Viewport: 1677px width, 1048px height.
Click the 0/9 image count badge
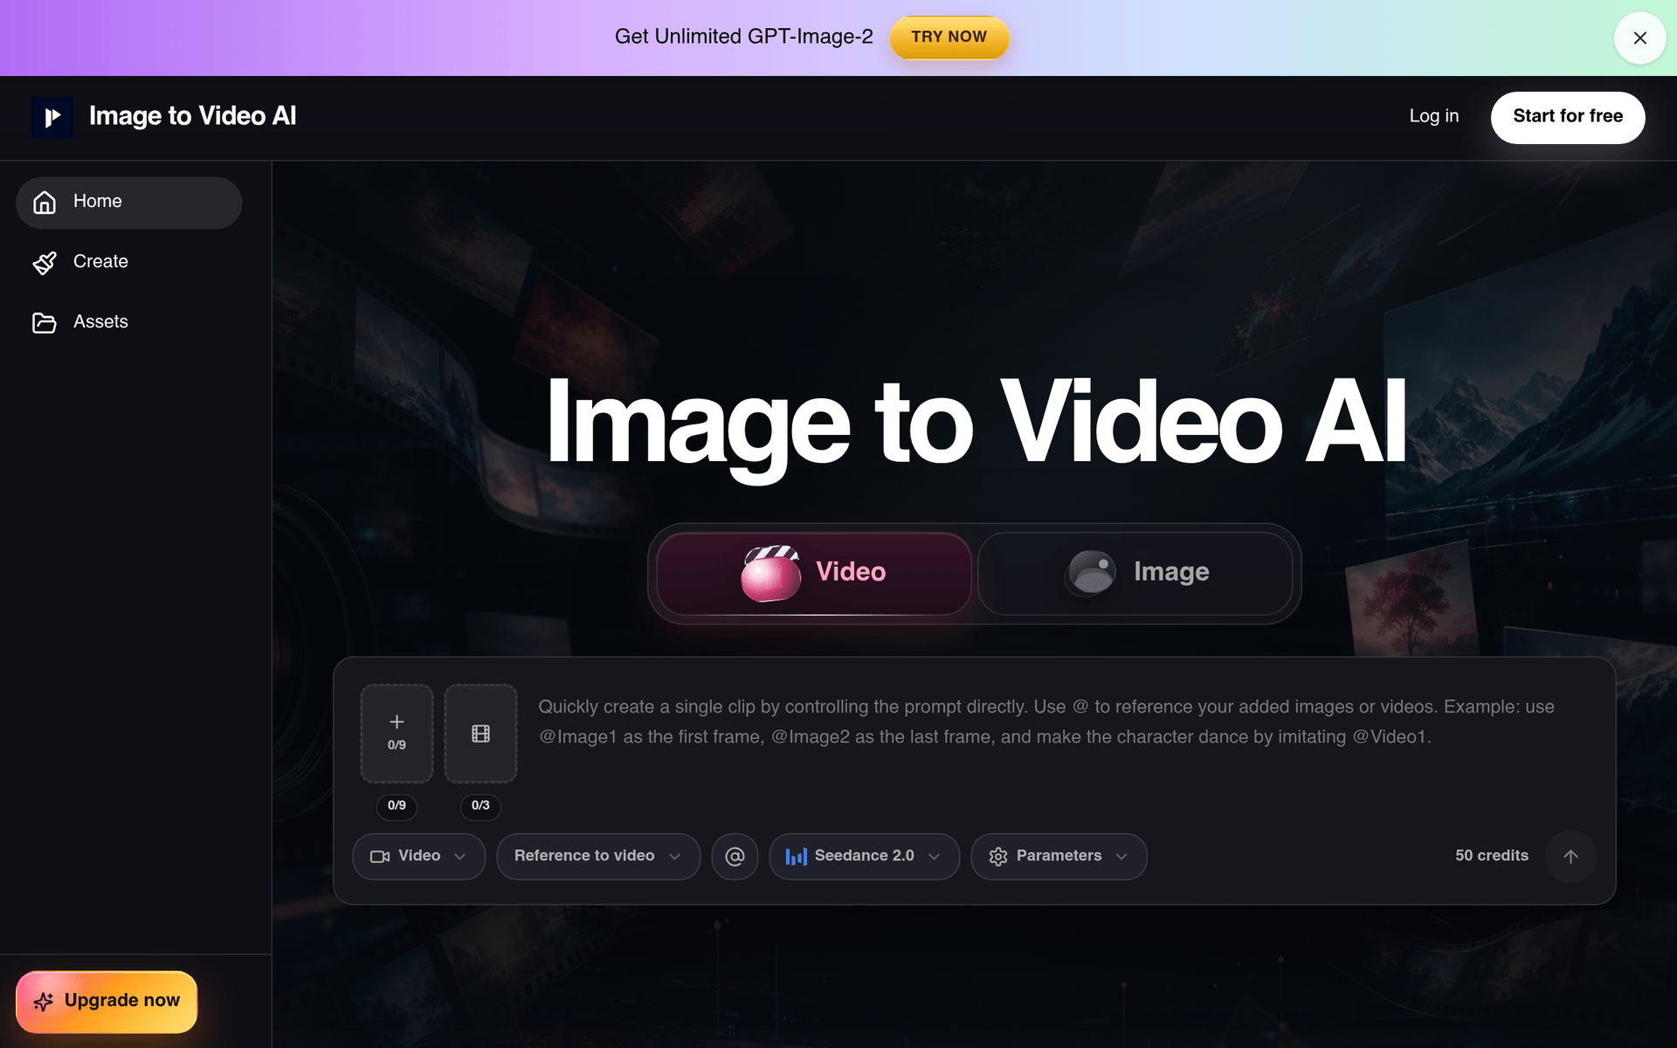[x=397, y=805]
